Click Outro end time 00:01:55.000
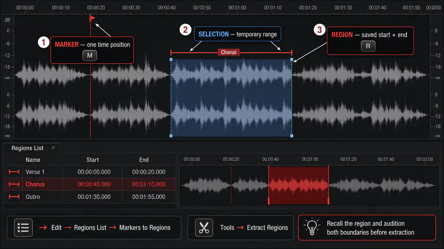This screenshot has height=249, width=444. pos(149,197)
